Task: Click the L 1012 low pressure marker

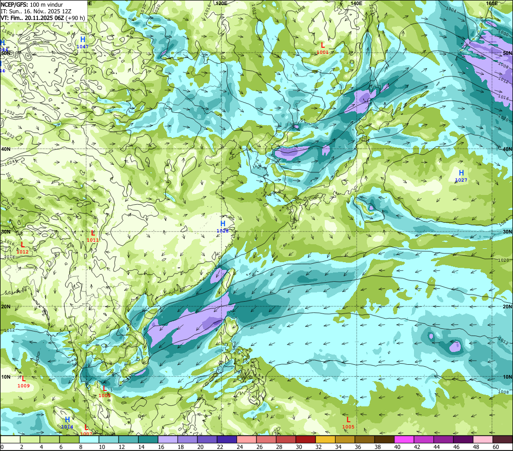Action: coord(22,247)
